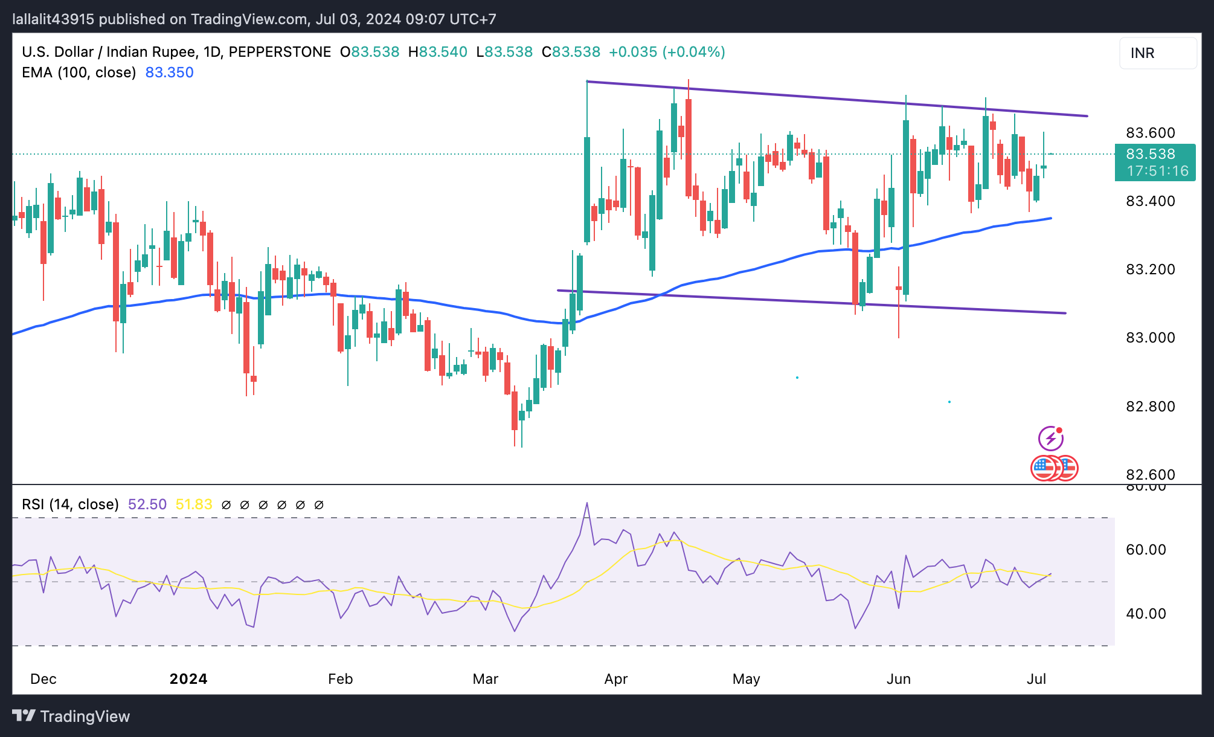1214x737 pixels.
Task: Click the EMA (100, close) indicator legend
Action: 79,72
